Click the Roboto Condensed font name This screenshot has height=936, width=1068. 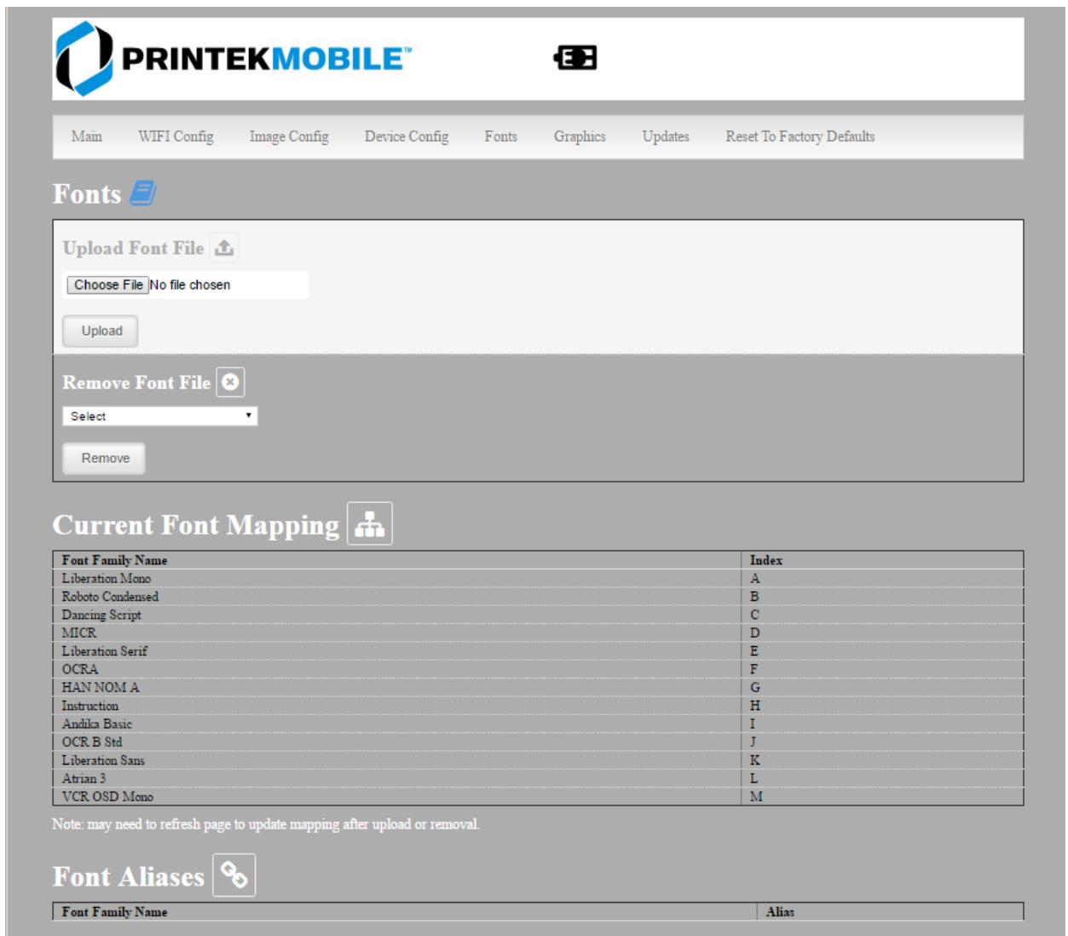pyautogui.click(x=110, y=597)
